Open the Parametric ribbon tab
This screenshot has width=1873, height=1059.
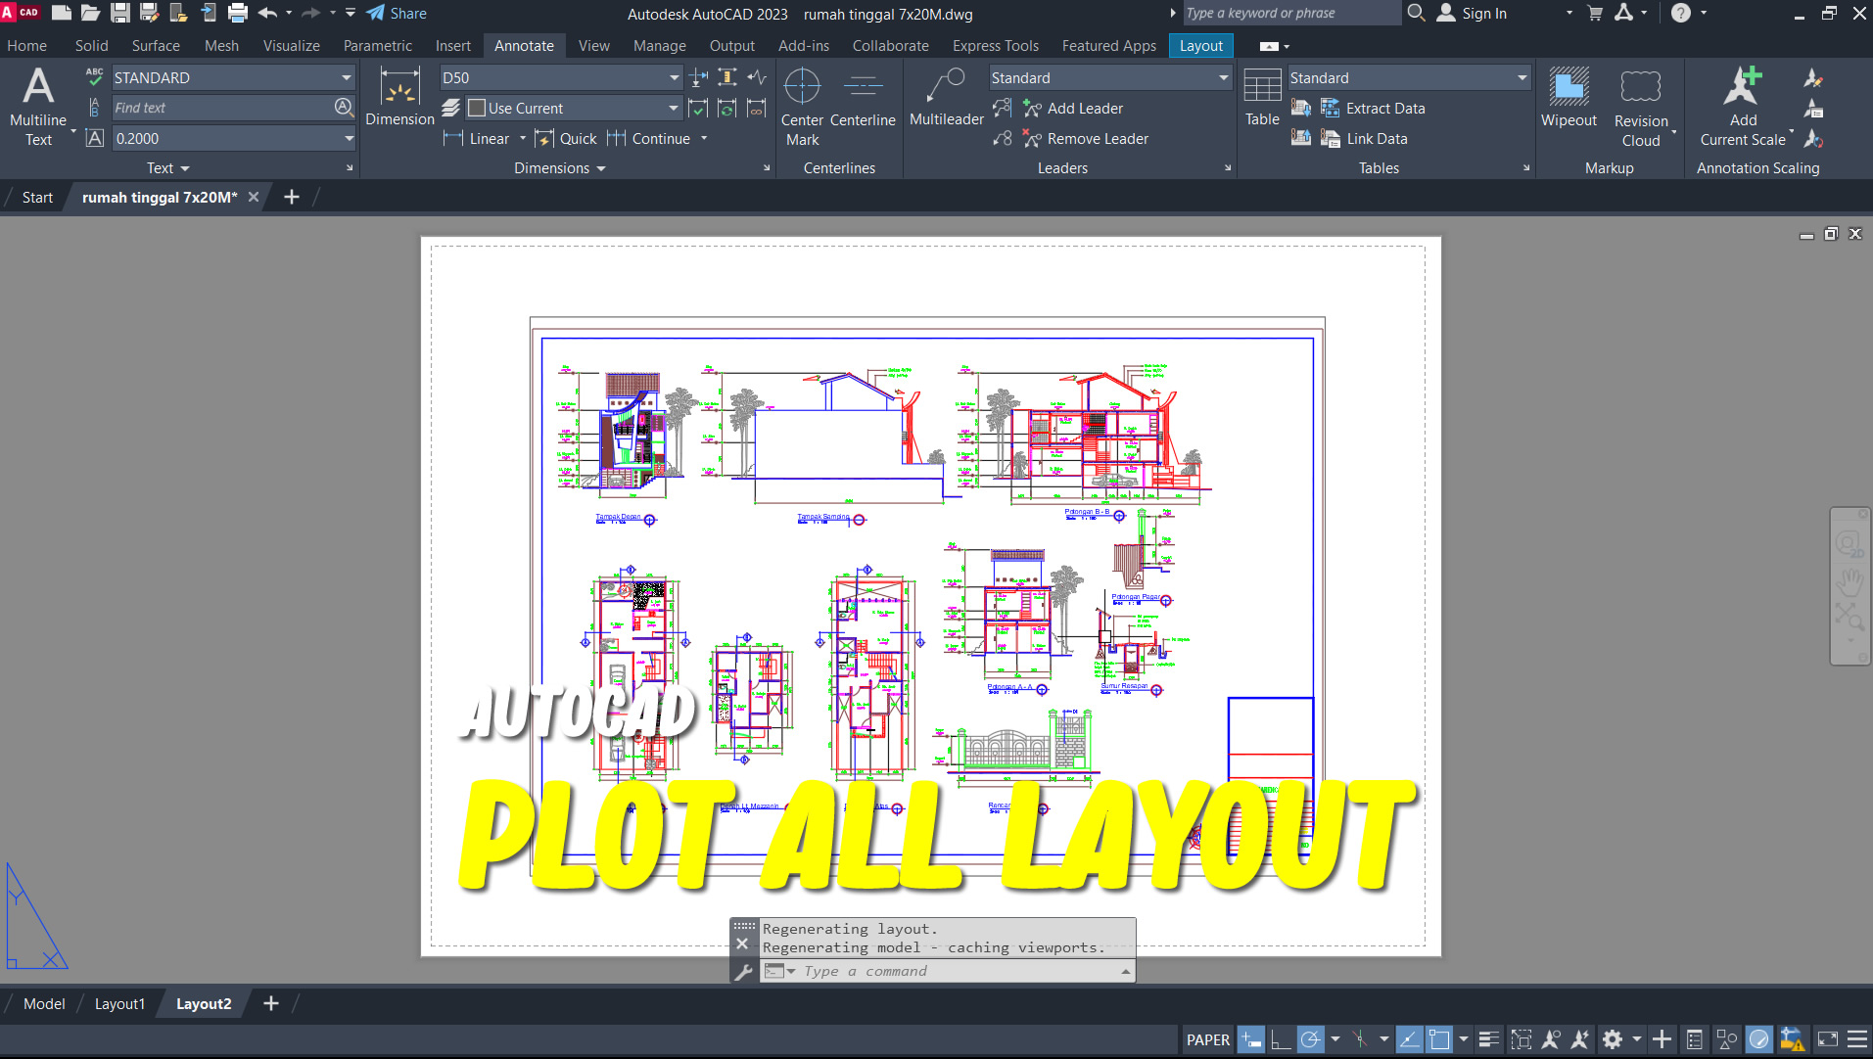[377, 45]
